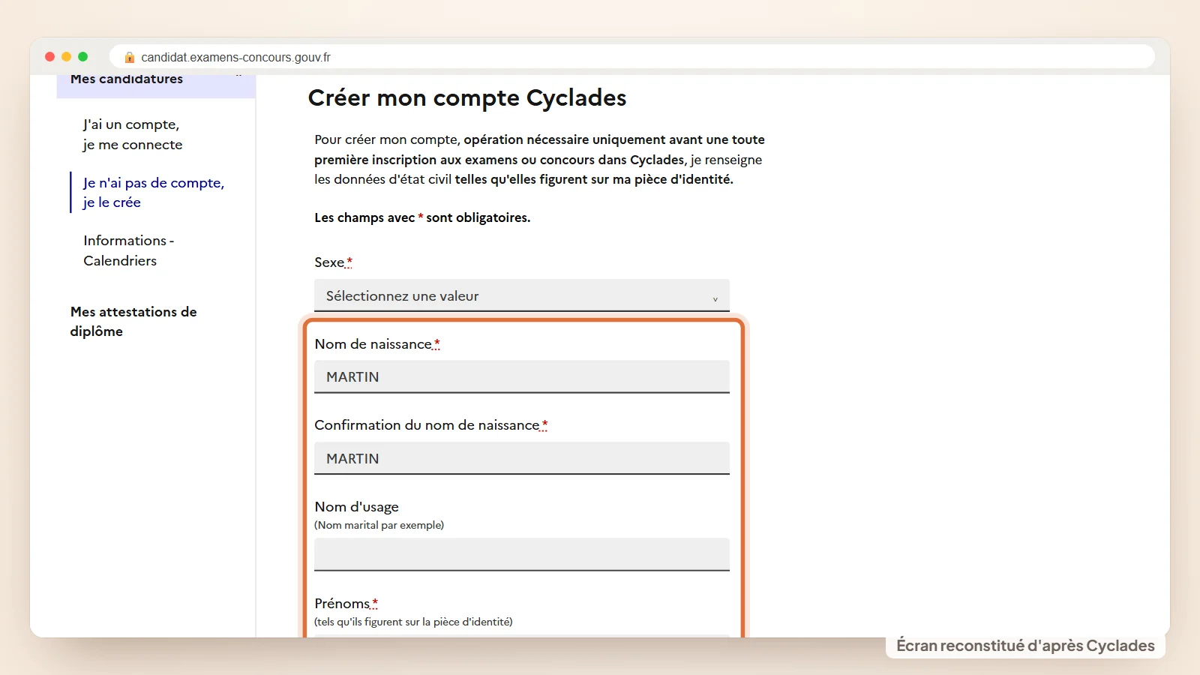The width and height of the screenshot is (1200, 675).
Task: Open Informations - Calendriers menu item
Action: pyautogui.click(x=128, y=250)
